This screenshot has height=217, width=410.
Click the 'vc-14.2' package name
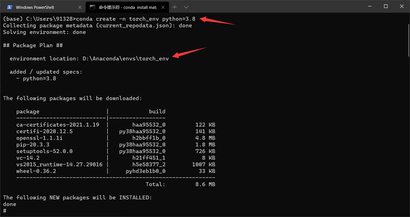pyautogui.click(x=28, y=158)
